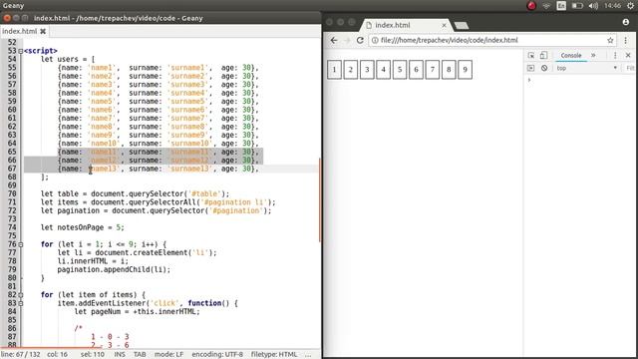Click the 14:46 clock in top panel
The image size is (638, 359).
pos(612,6)
